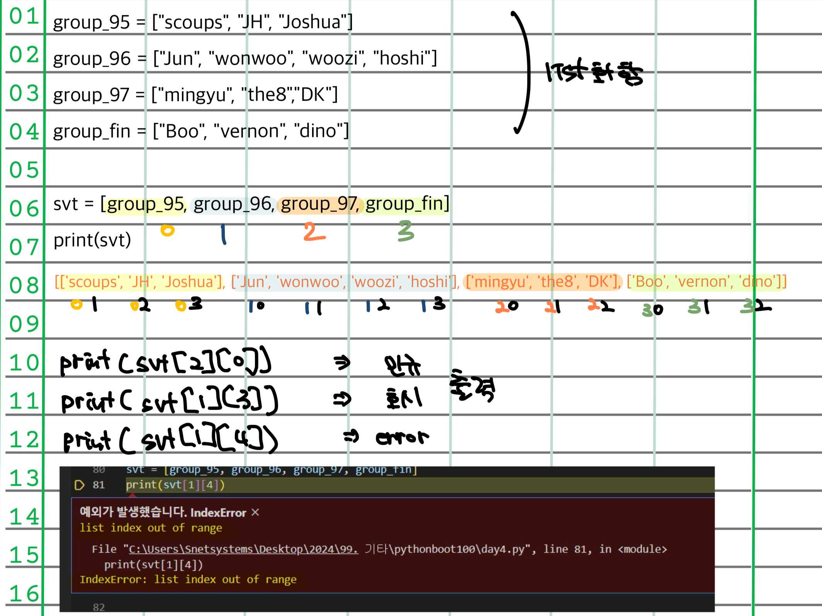The width and height of the screenshot is (822, 616).
Task: Click the handwritten green index 3
Action: coord(406,231)
